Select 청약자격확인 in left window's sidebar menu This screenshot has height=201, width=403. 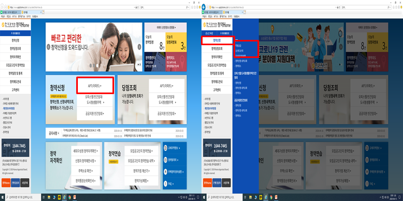coord(15,57)
